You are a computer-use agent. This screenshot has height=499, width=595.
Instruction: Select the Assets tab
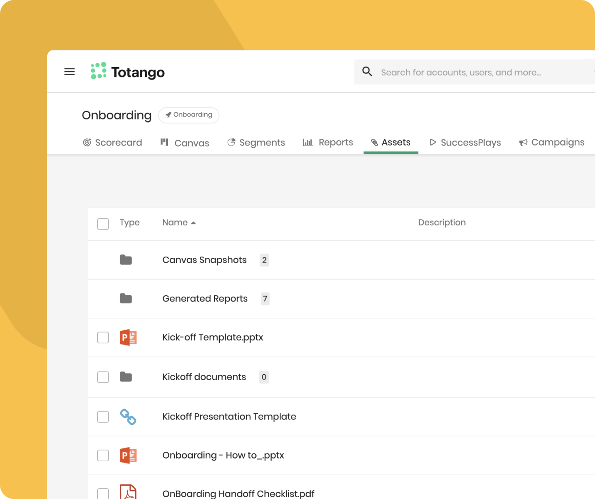[391, 143]
